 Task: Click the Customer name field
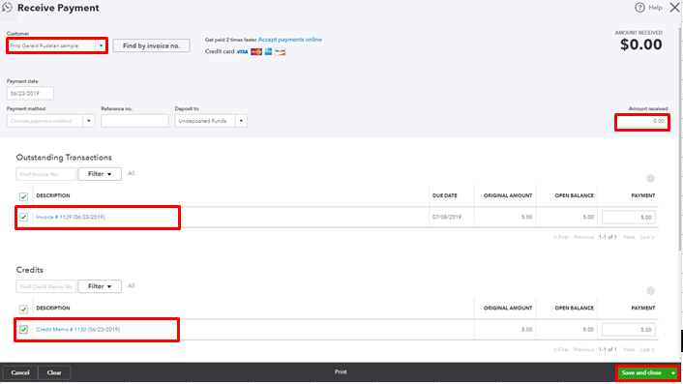pos(51,45)
